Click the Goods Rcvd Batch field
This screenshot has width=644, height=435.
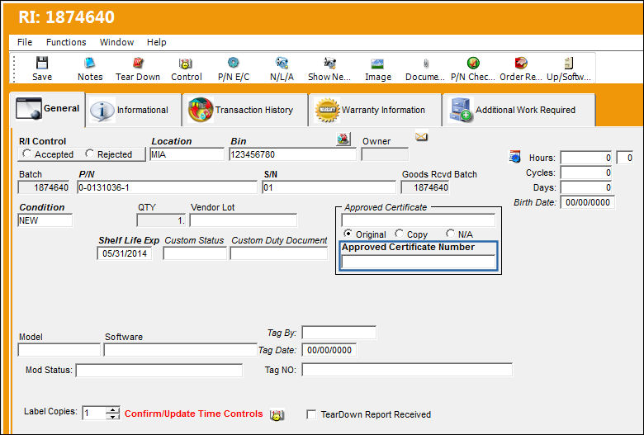[x=425, y=187]
